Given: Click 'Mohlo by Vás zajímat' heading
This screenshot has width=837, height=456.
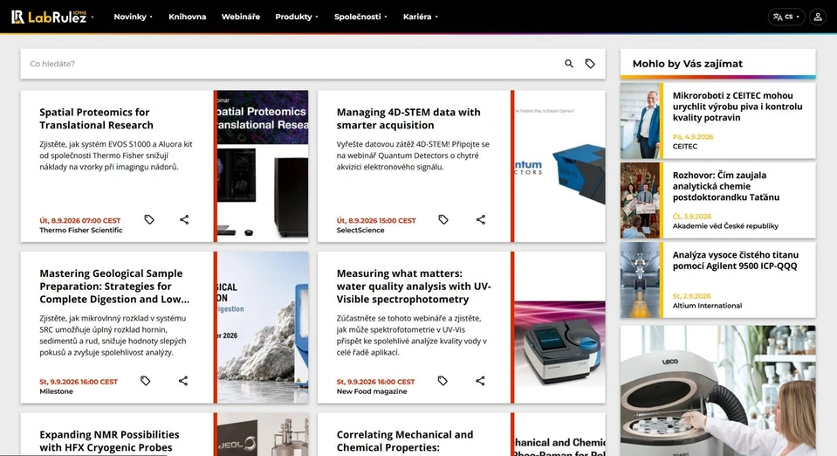Looking at the screenshot, I should click(688, 64).
